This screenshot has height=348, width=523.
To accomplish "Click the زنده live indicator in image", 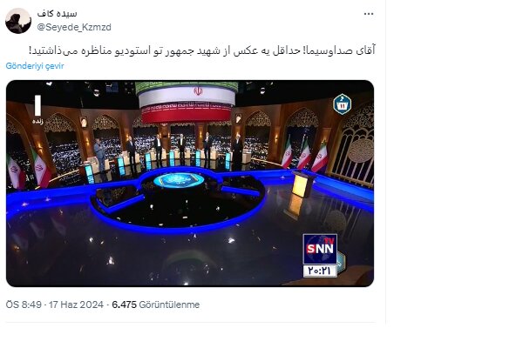I will (x=37, y=110).
